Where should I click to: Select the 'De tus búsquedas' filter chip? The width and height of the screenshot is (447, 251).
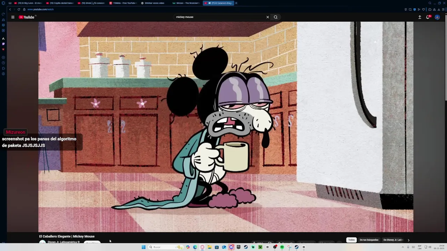coord(369,240)
